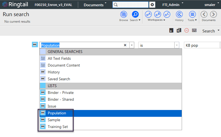Select Binder - Shared option
This screenshot has height=137, width=221.
(x=111, y=99)
